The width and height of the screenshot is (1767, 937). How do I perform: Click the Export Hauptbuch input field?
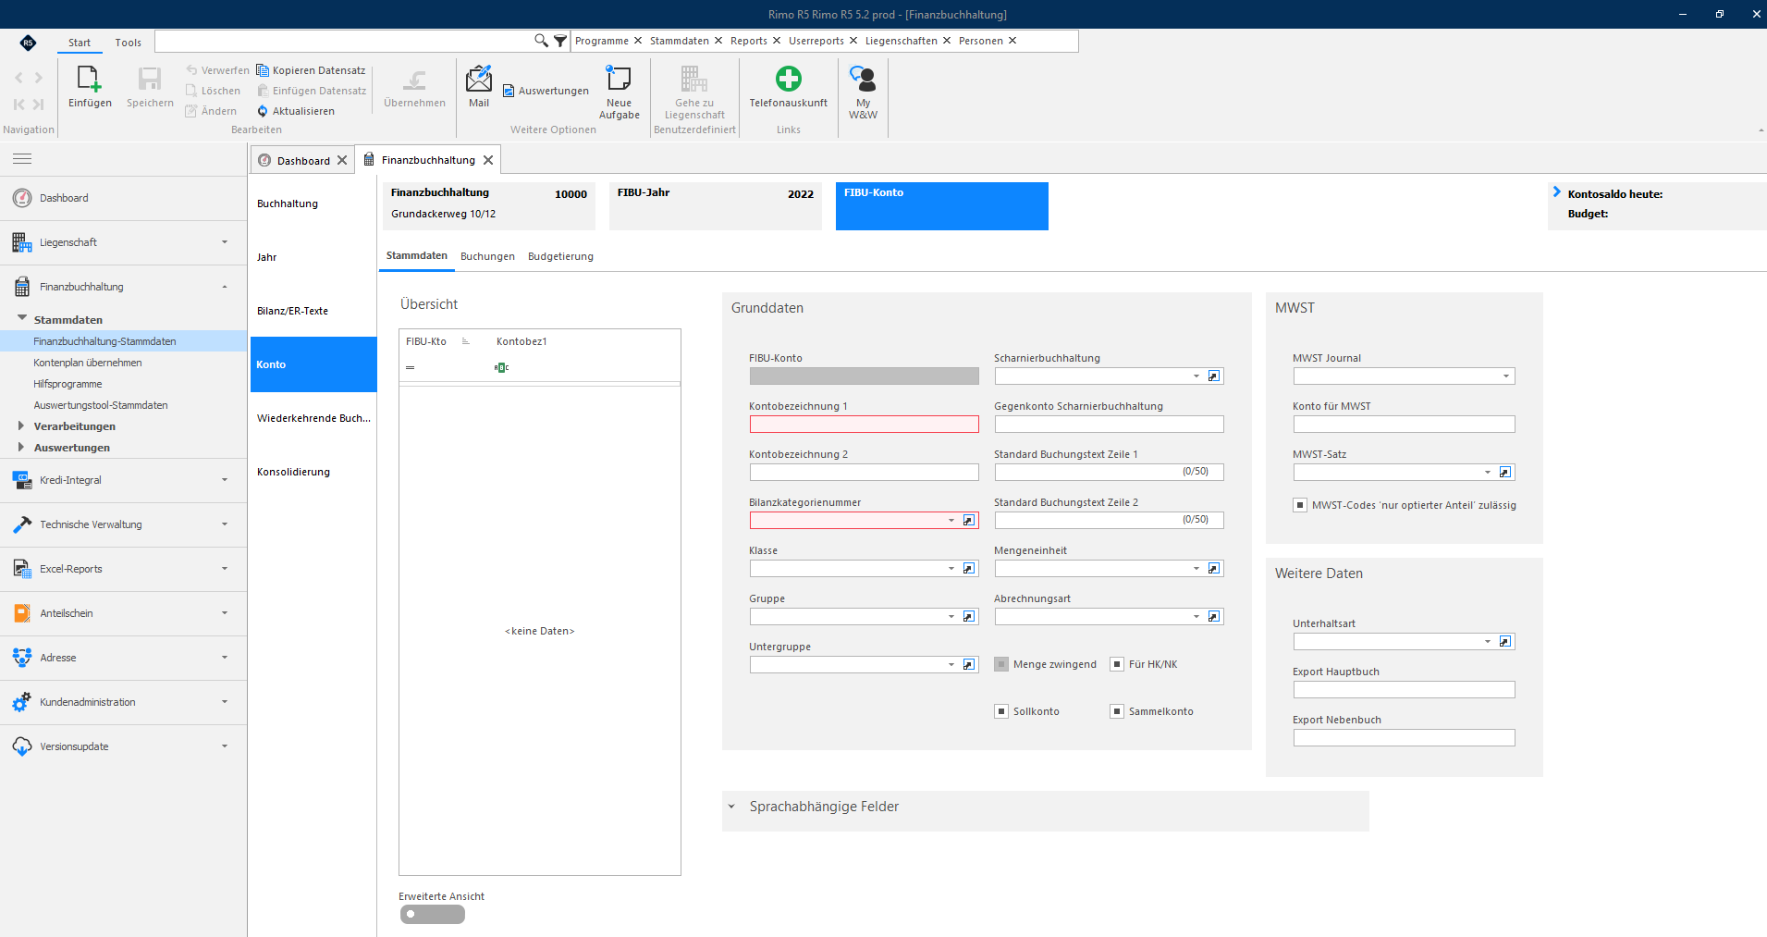click(x=1404, y=690)
